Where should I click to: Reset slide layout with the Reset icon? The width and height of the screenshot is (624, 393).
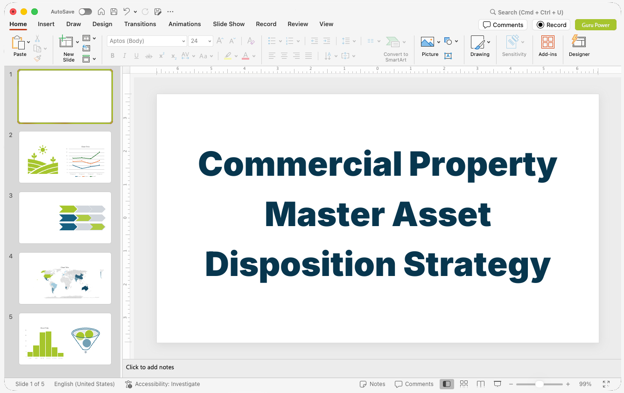tap(86, 48)
